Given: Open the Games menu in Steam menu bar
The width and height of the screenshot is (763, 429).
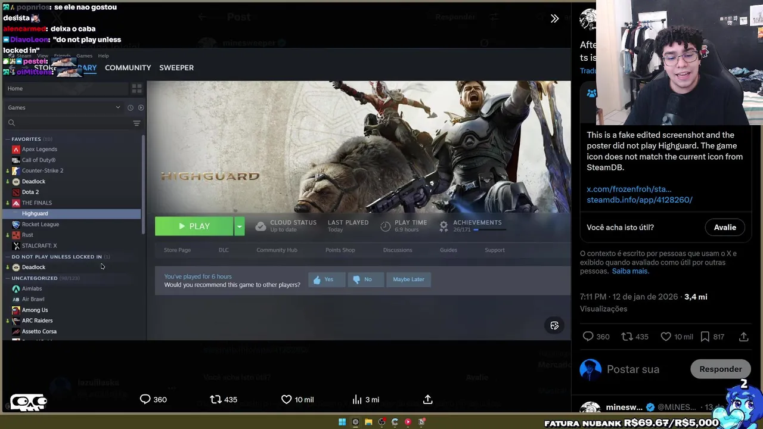Looking at the screenshot, I should (84, 56).
